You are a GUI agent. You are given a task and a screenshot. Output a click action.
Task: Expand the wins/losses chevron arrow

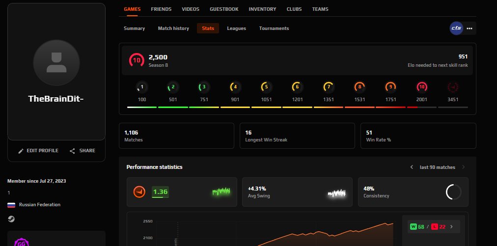(x=451, y=227)
